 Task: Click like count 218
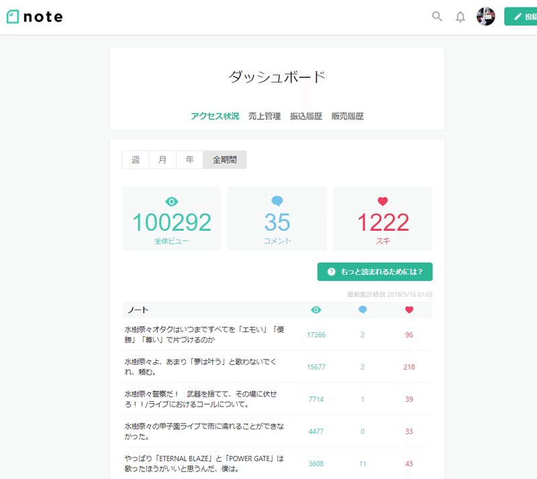pos(409,367)
